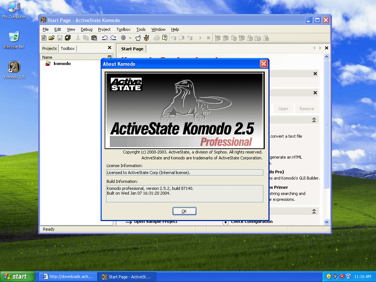376x282 pixels.
Task: Open the Tools menu
Action: 141,29
